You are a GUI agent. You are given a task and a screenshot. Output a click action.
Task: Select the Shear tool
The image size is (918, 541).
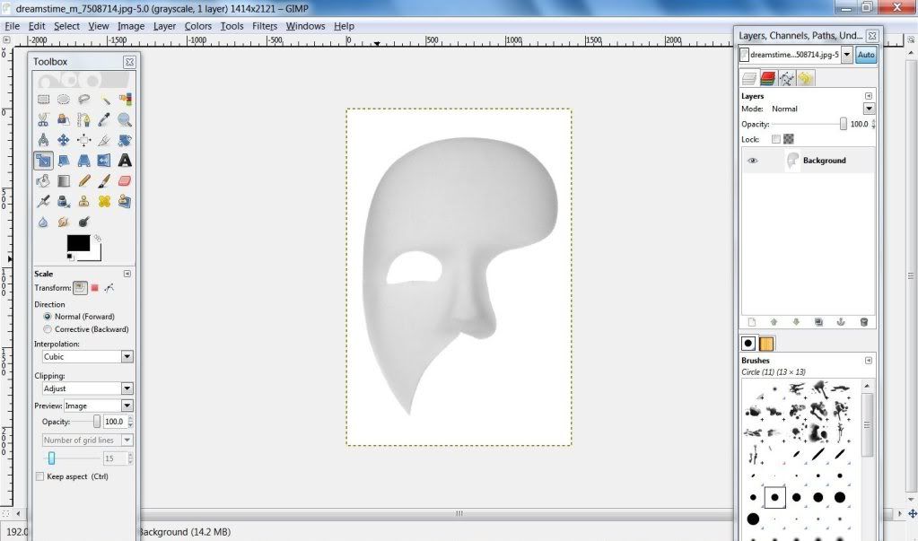click(63, 161)
